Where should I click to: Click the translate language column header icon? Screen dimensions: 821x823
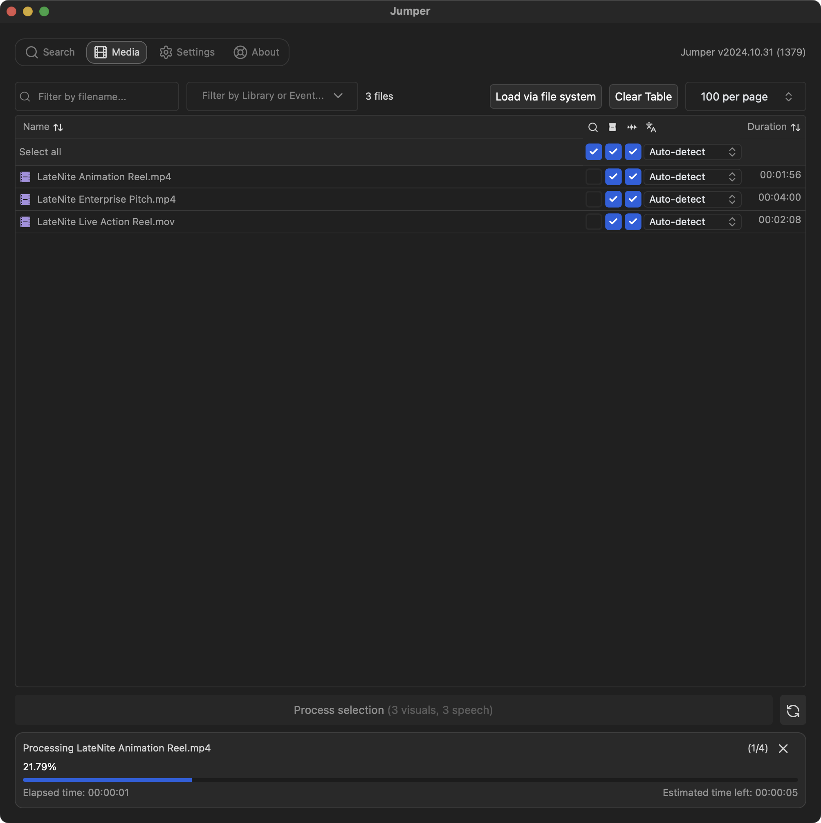tap(651, 127)
